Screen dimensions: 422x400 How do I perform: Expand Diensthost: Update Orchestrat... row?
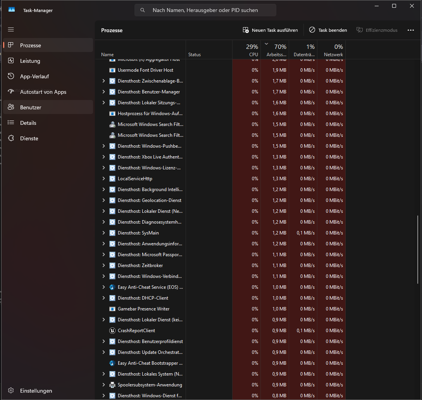coord(103,352)
